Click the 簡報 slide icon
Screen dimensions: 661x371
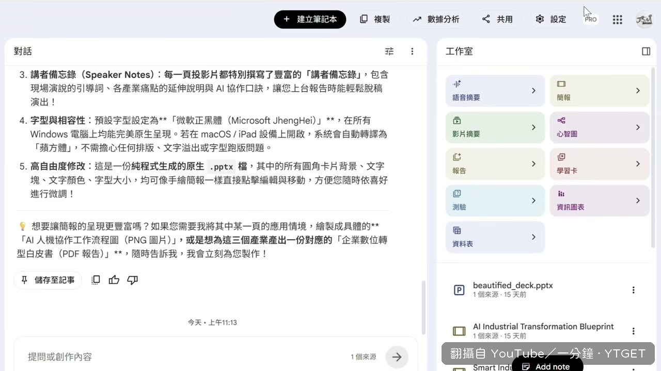coord(561,84)
